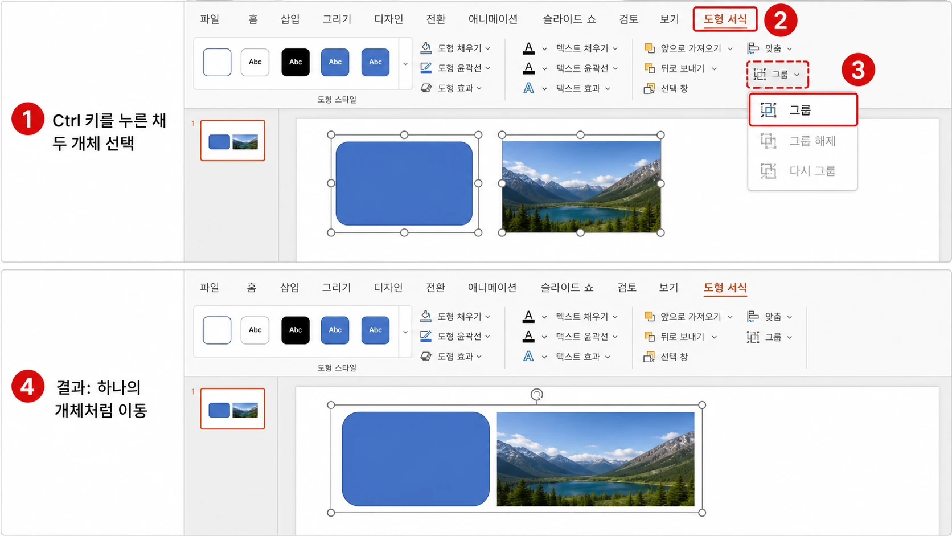Click 도형 효과 label in lower ribbon
This screenshot has height=536, width=952.
point(455,356)
